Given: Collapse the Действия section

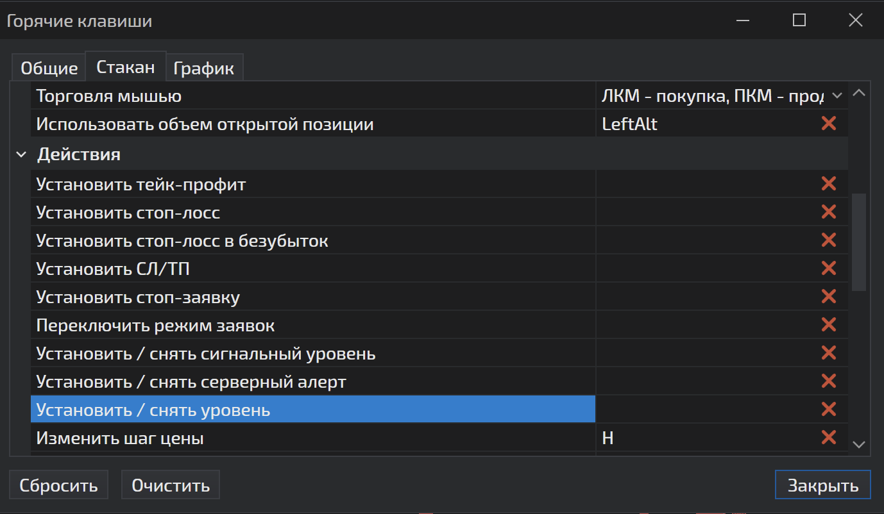Looking at the screenshot, I should coord(21,154).
